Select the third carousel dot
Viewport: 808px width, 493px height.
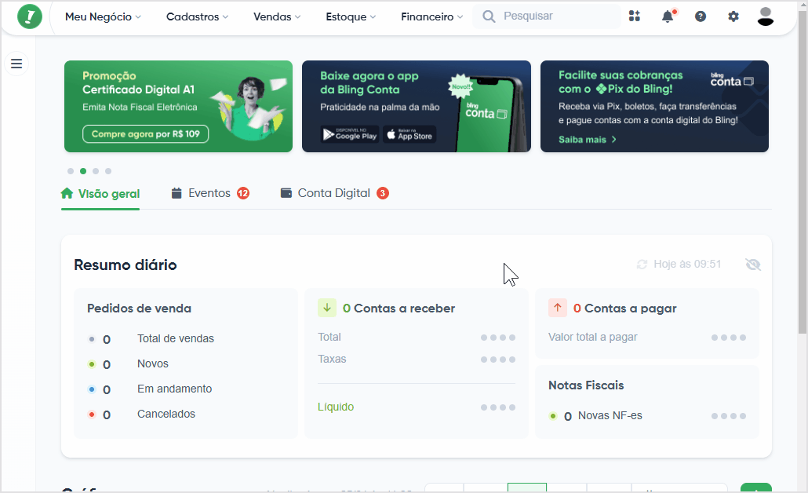[x=96, y=171]
